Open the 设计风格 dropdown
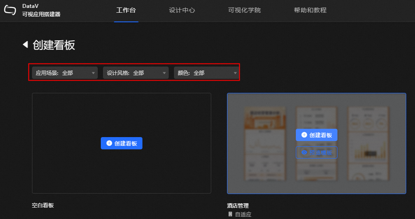 [x=136, y=73]
